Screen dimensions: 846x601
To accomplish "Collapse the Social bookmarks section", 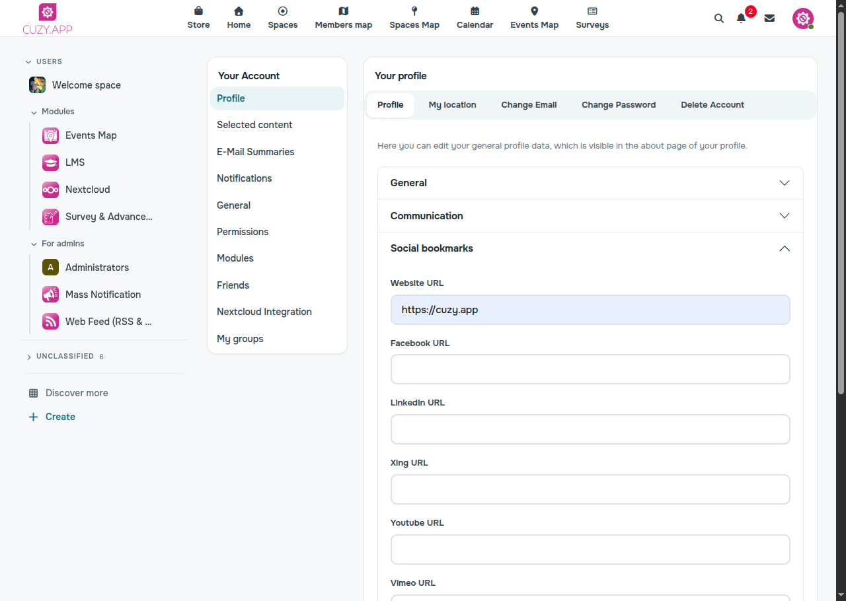I will (590, 248).
